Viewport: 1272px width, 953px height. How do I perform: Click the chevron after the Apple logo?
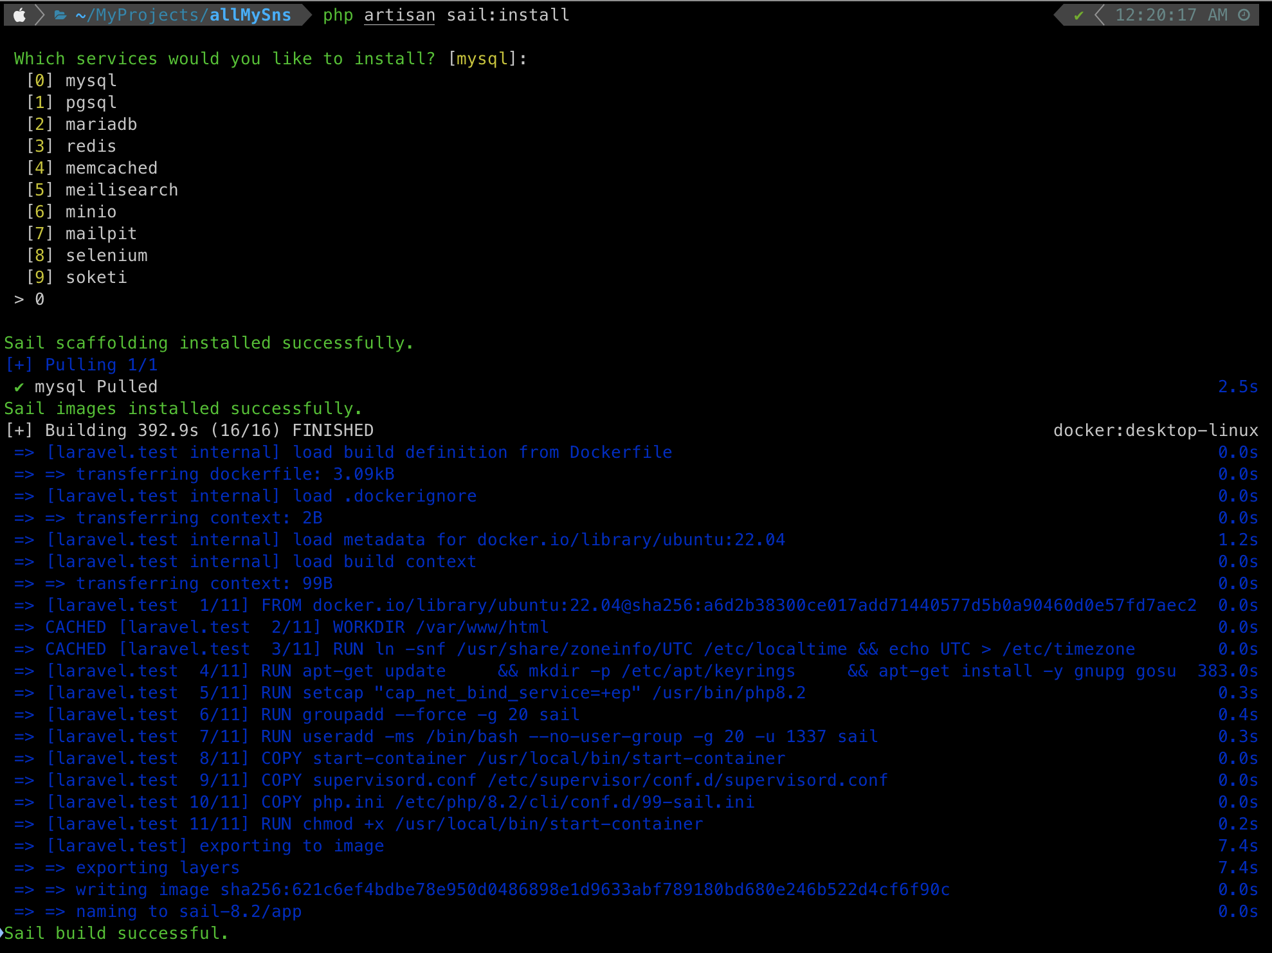tap(40, 15)
